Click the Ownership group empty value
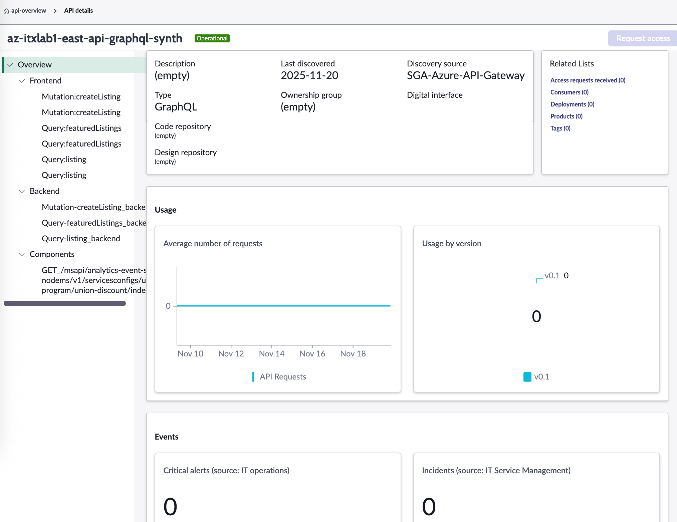Screen dimensions: 677x522 coord(298,107)
